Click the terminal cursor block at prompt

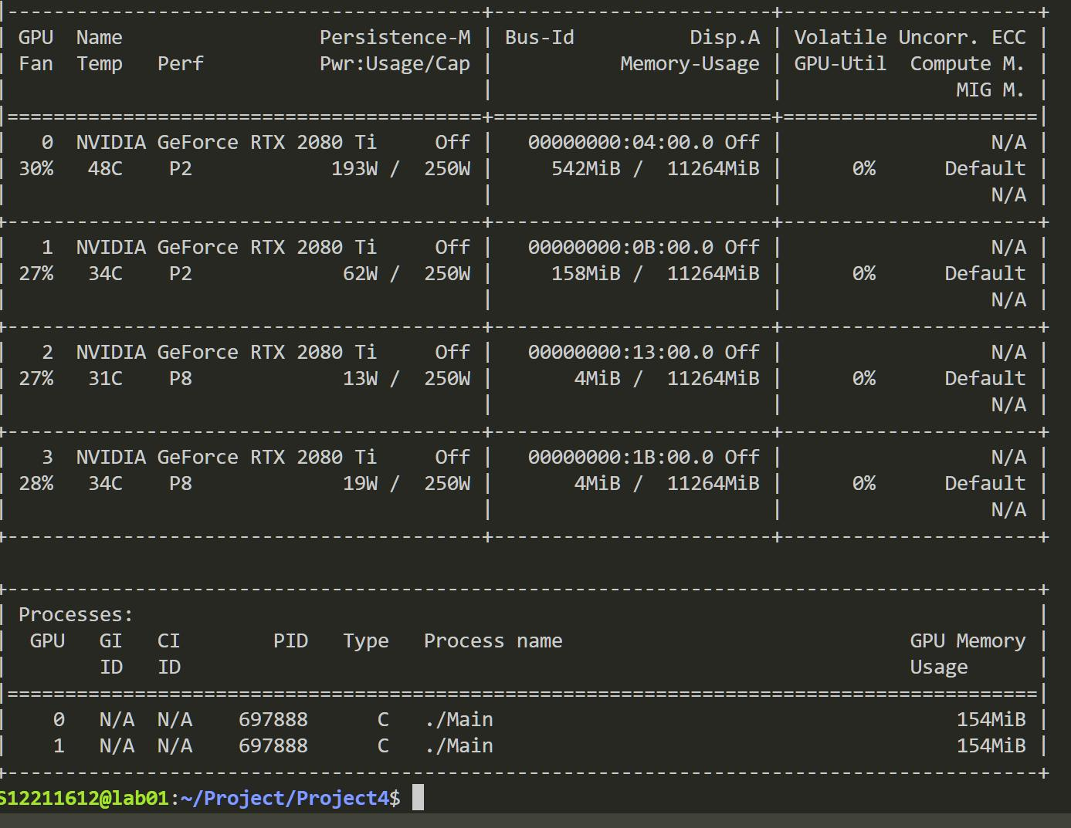[x=418, y=797]
